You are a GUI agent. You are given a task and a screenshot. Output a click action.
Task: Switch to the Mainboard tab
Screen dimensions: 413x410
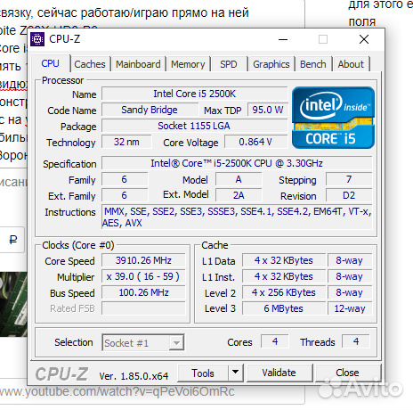point(138,64)
